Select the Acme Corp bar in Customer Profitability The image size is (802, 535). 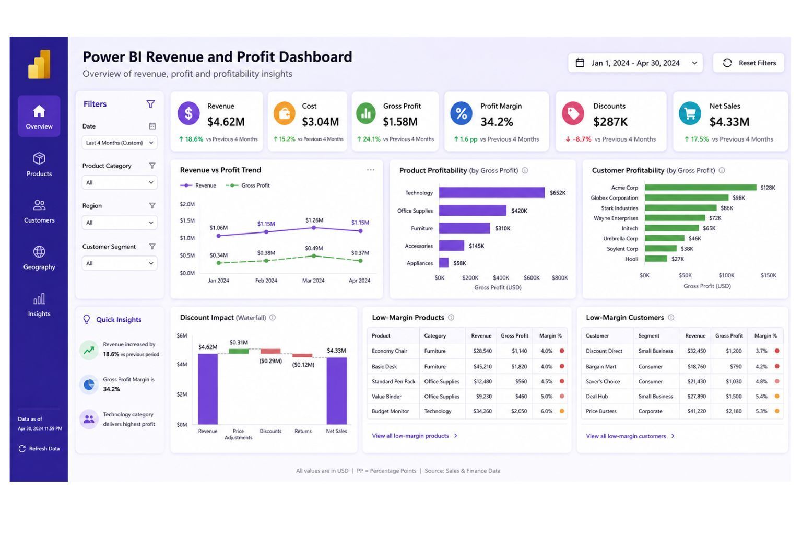pos(701,188)
